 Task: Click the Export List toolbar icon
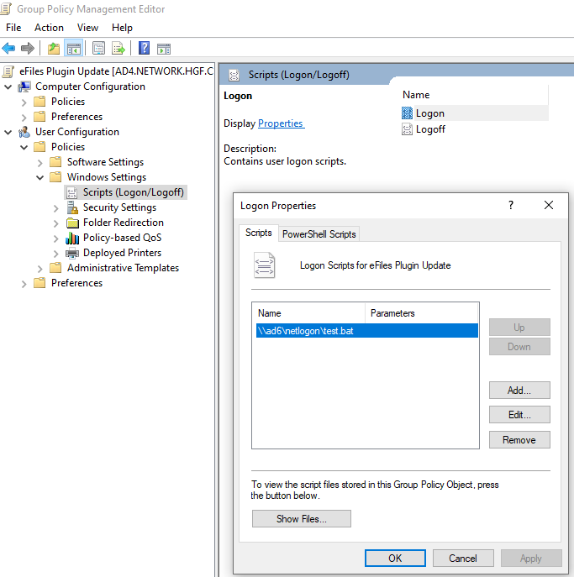pyautogui.click(x=118, y=49)
